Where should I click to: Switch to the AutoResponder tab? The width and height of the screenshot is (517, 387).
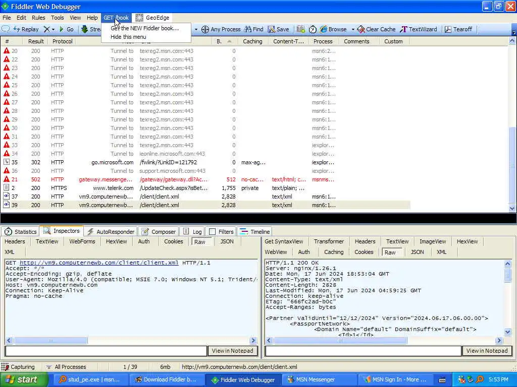point(111,232)
